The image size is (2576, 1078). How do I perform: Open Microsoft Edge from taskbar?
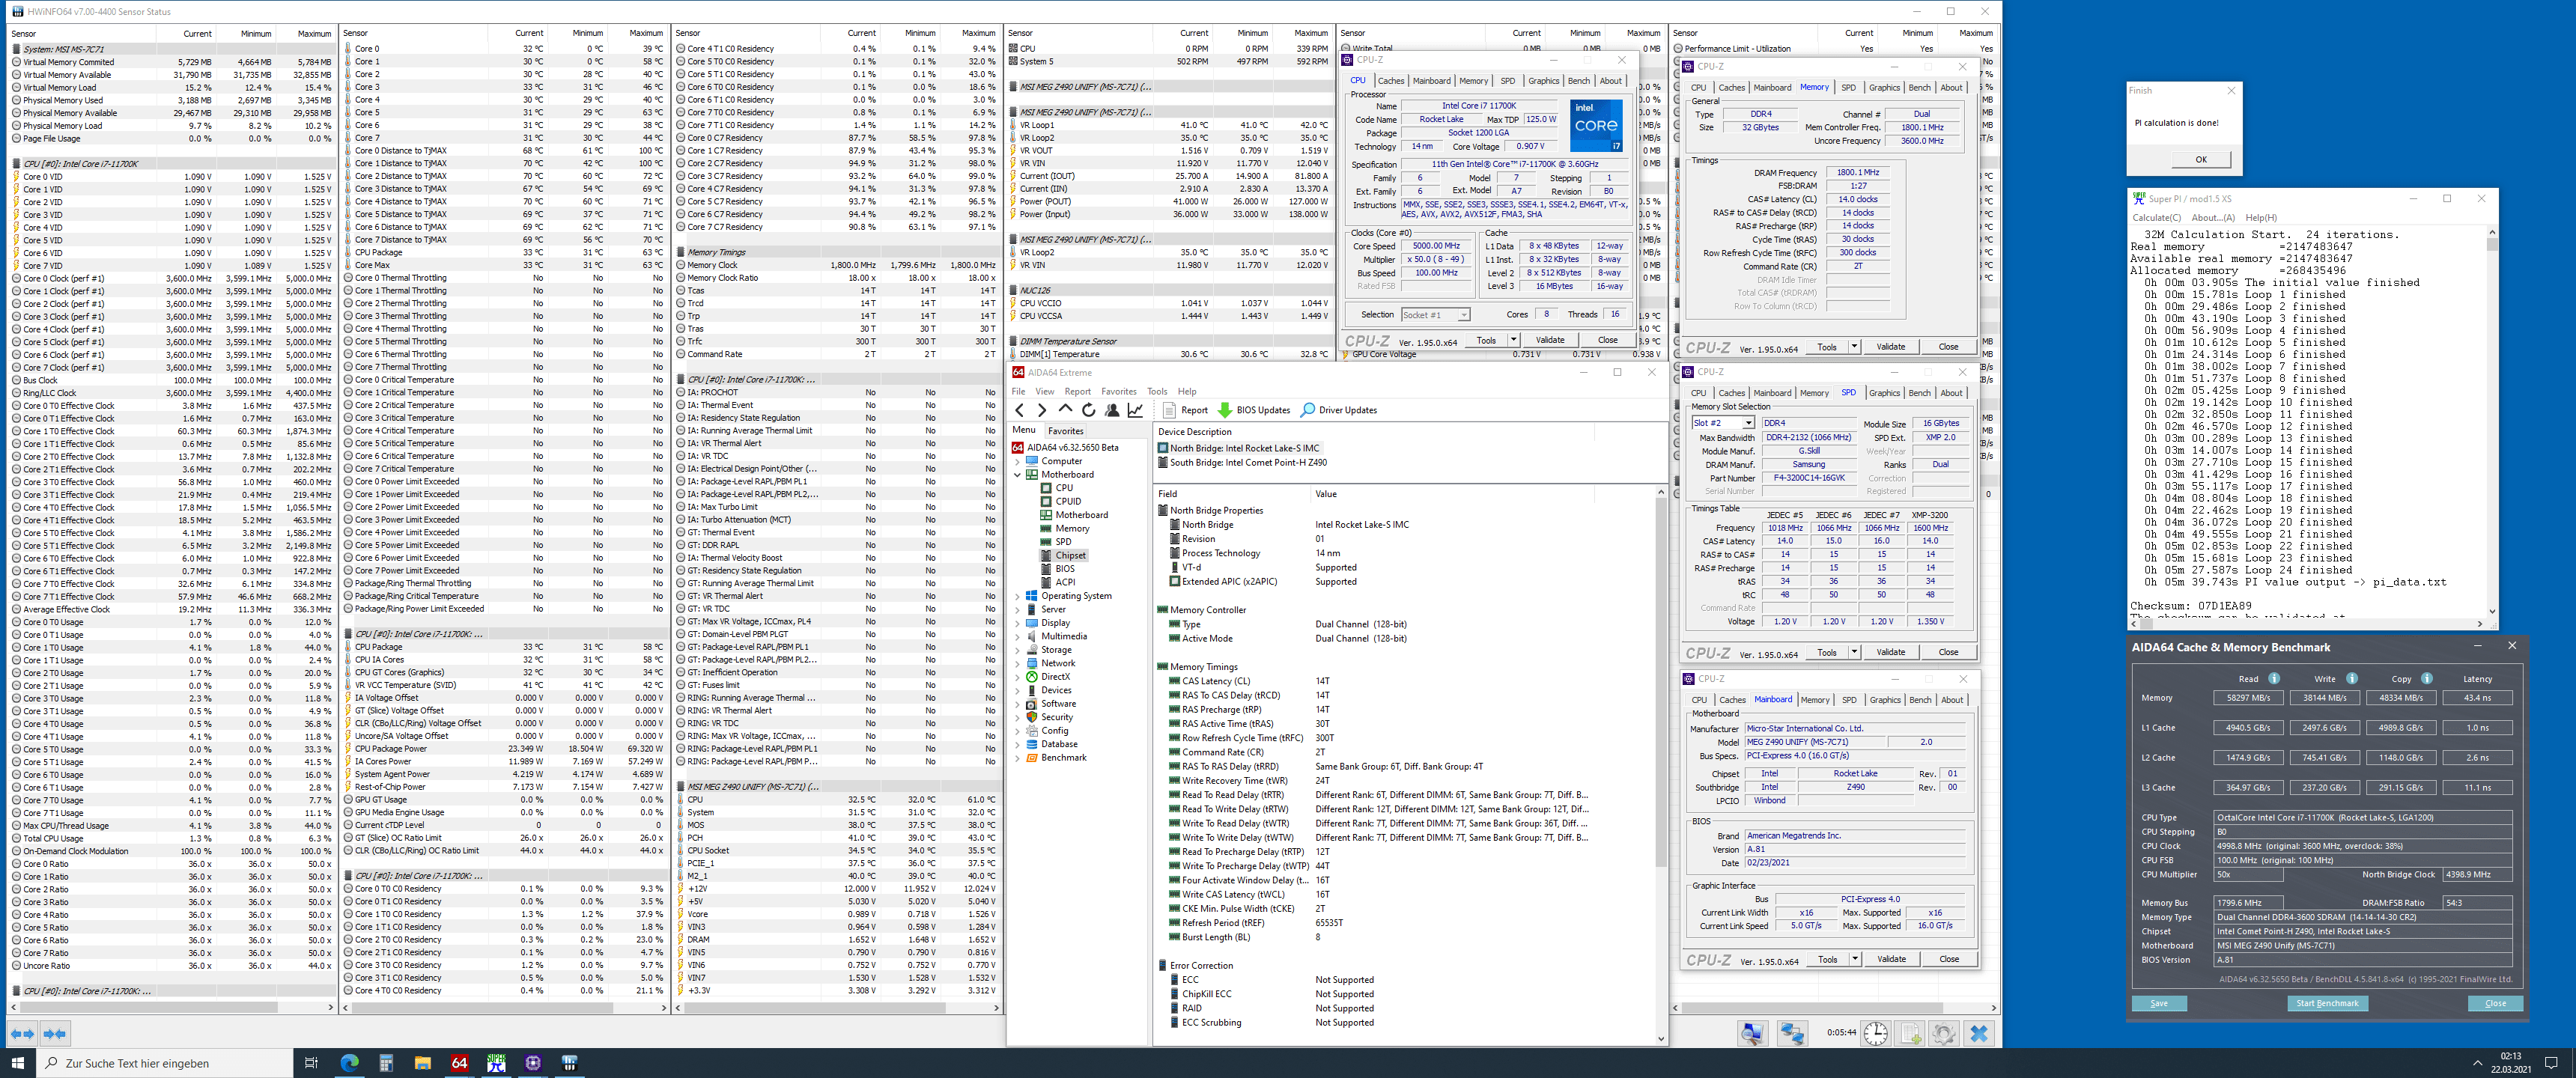[349, 1063]
